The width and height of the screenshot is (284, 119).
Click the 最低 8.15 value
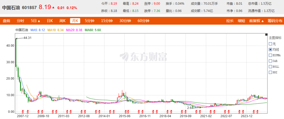pyautogui.click(x=135, y=11)
